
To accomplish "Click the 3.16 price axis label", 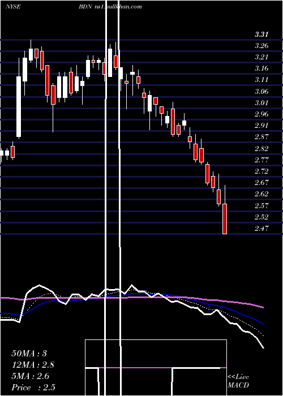I will (261, 68).
